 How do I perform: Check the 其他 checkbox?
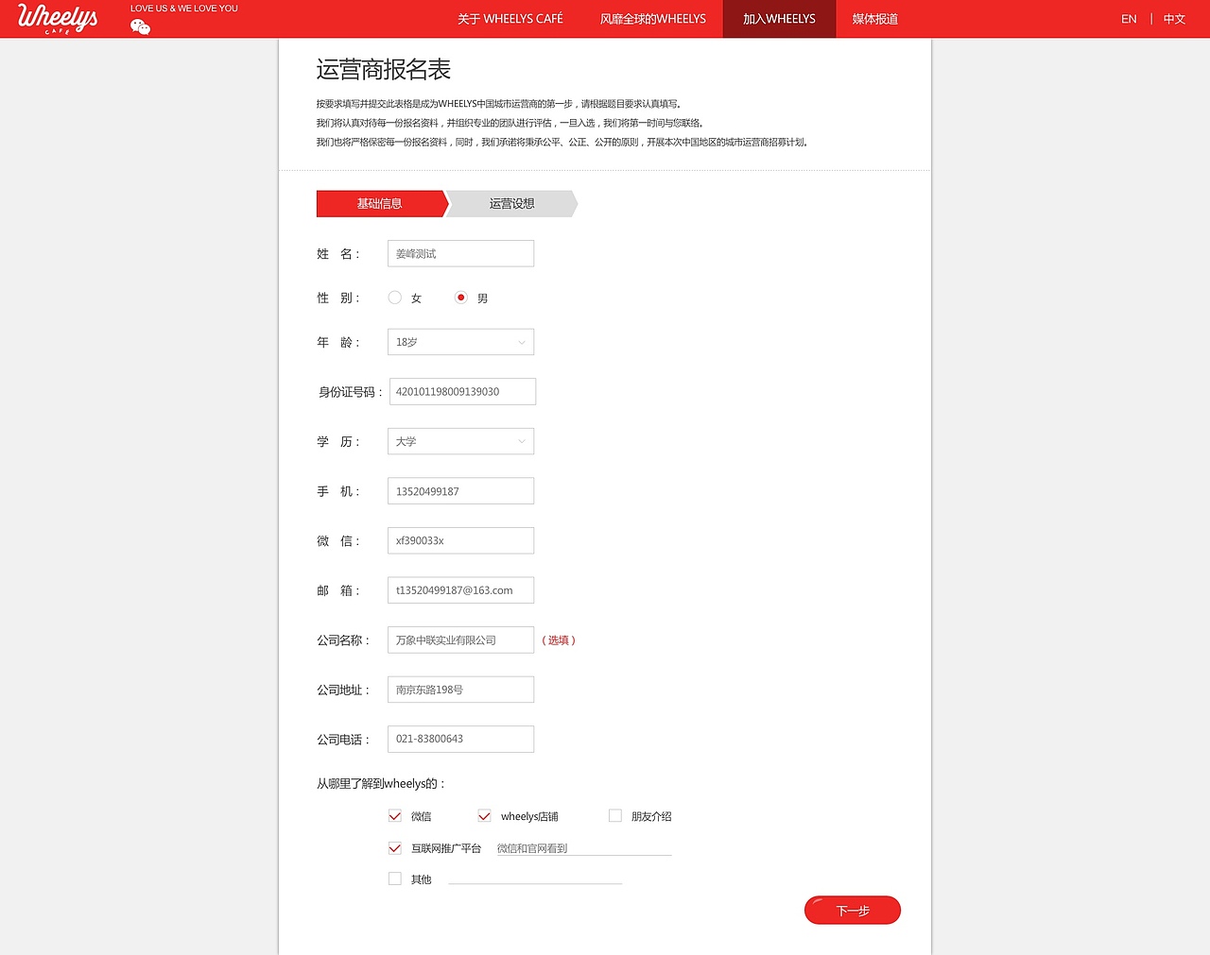(394, 878)
